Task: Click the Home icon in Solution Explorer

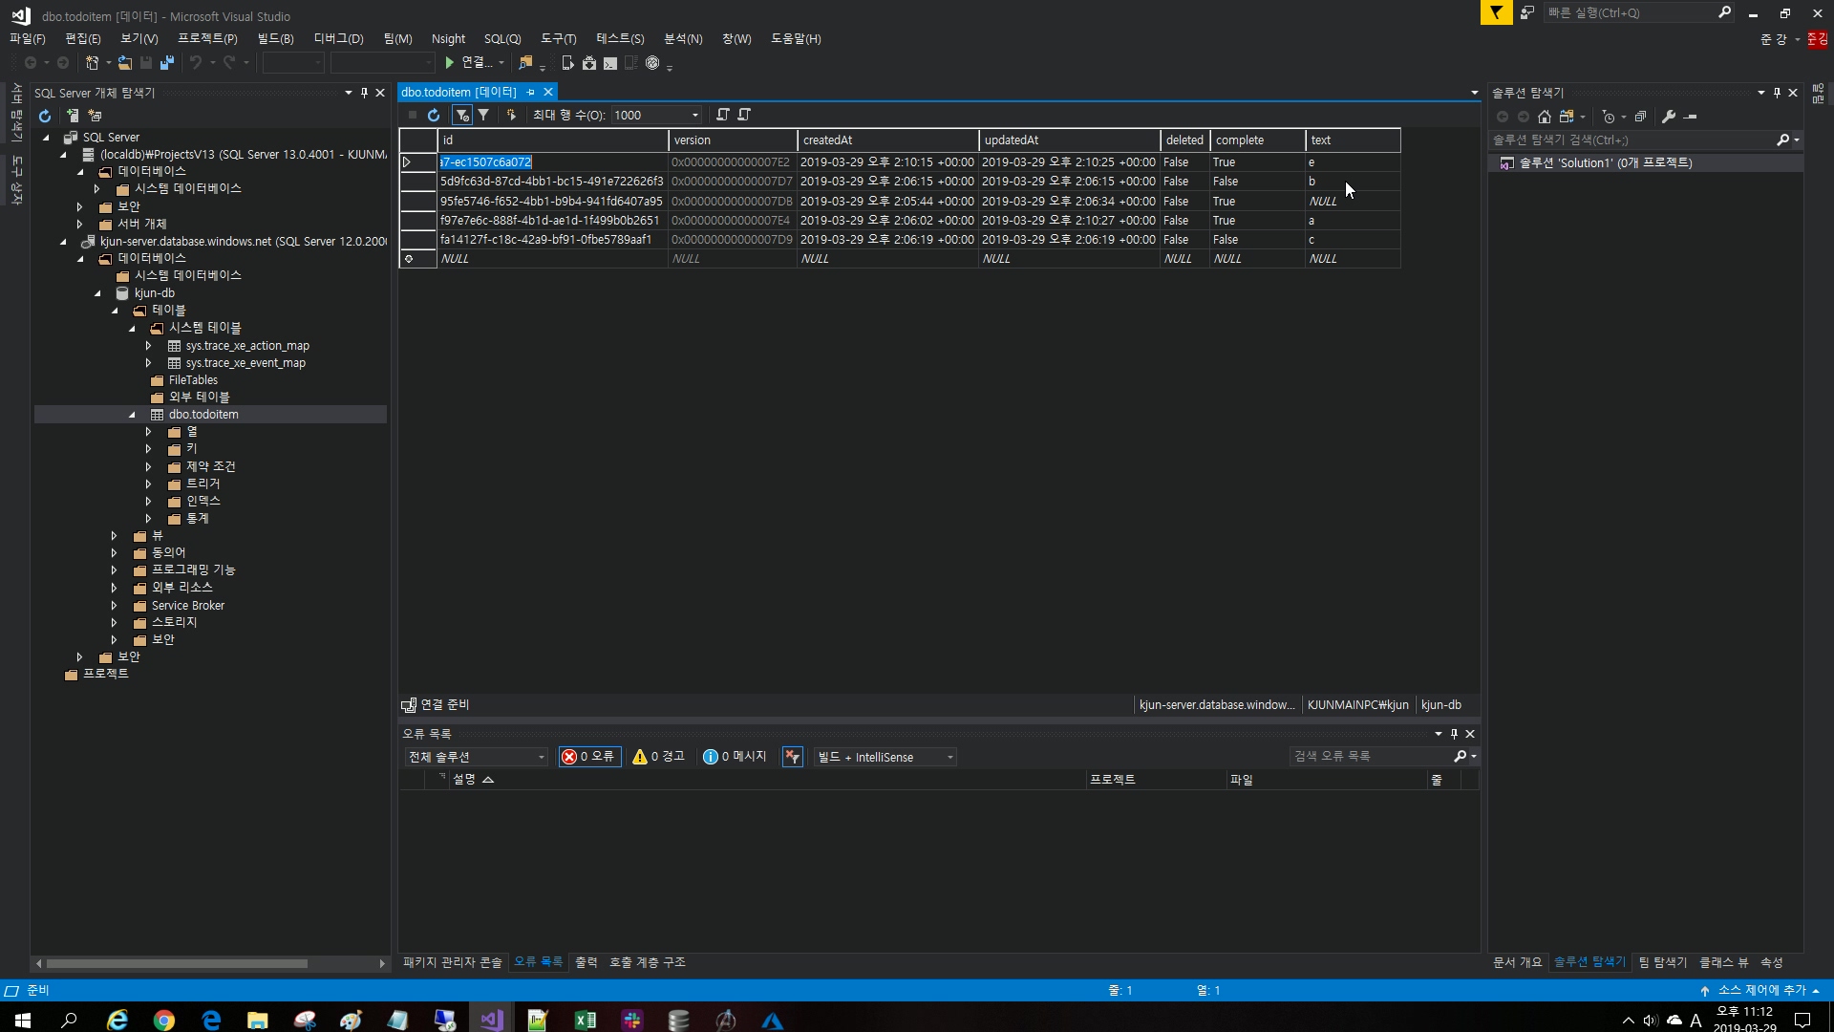Action: pos(1545,117)
